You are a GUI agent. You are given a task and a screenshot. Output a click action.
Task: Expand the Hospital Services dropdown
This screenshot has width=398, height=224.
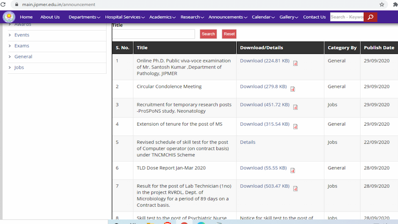[125, 17]
